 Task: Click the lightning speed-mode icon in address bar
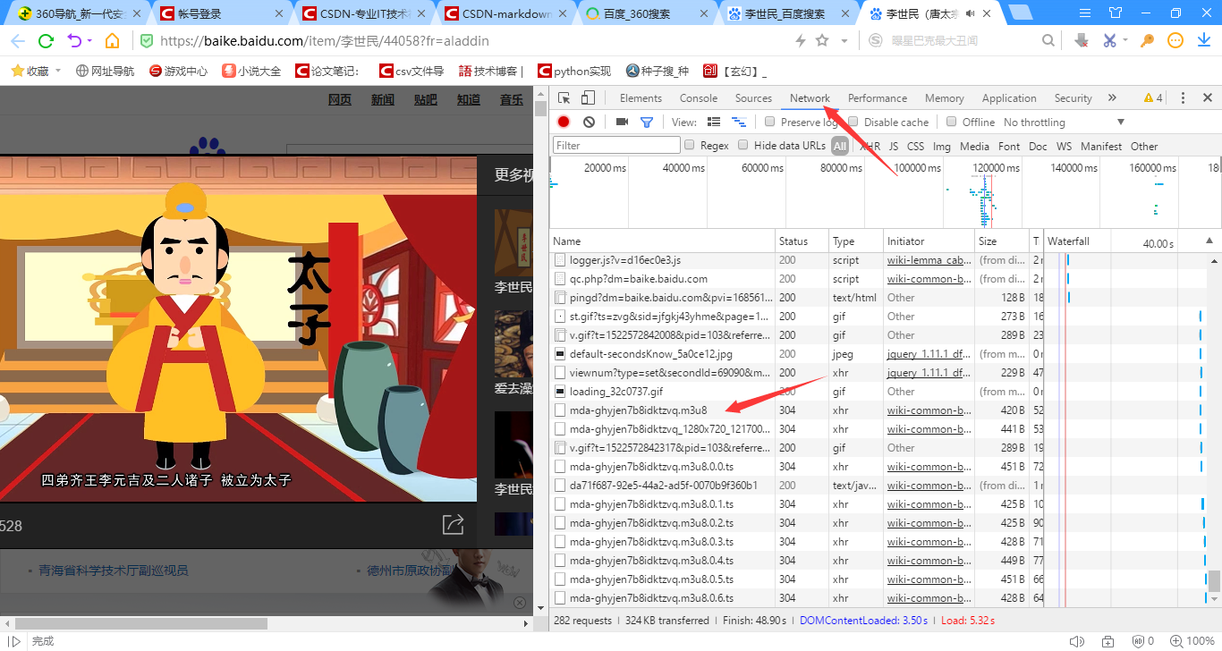(801, 41)
